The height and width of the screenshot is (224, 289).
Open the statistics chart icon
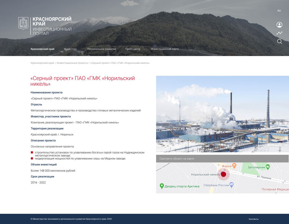click(x=279, y=33)
